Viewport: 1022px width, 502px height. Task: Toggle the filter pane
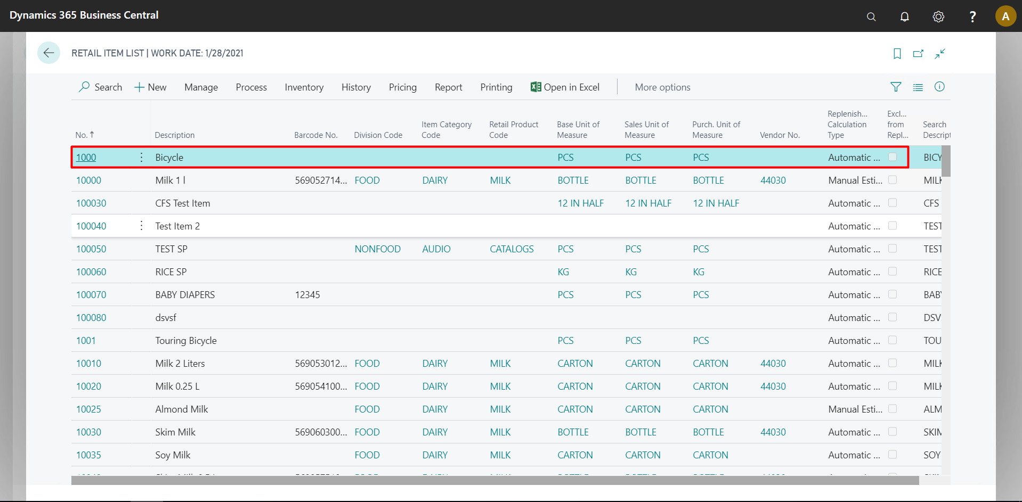(896, 87)
